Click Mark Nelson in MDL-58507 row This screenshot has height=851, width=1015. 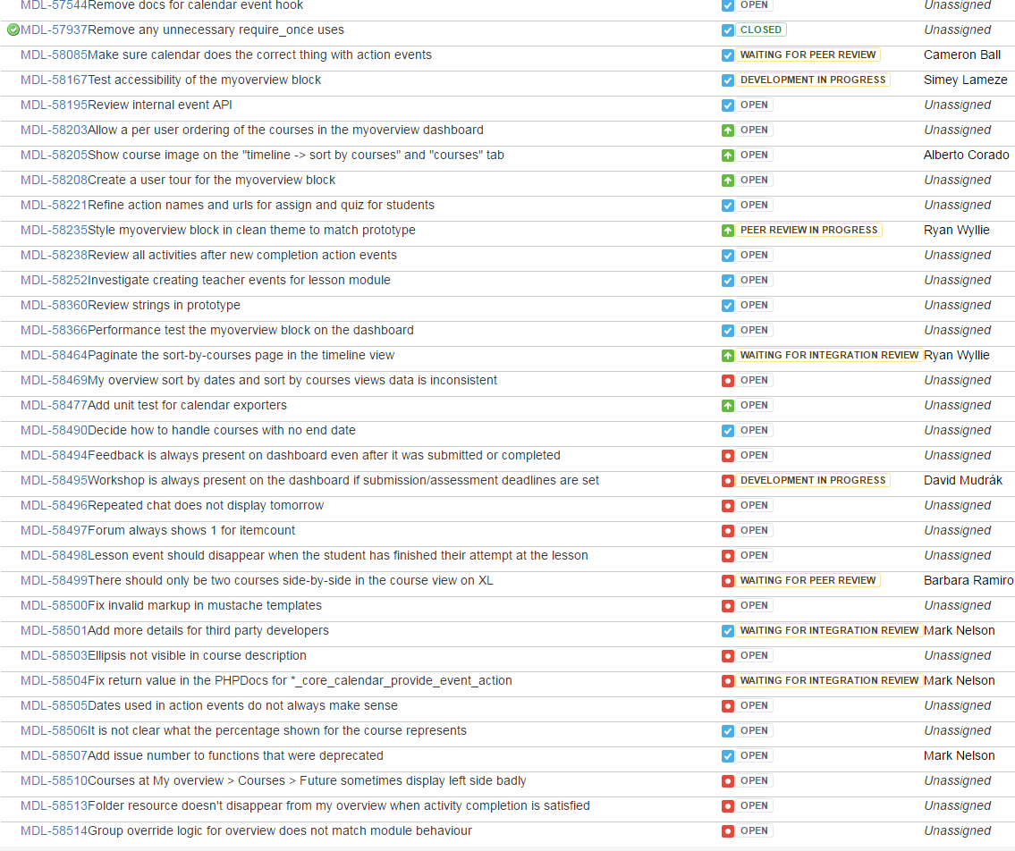pos(959,756)
